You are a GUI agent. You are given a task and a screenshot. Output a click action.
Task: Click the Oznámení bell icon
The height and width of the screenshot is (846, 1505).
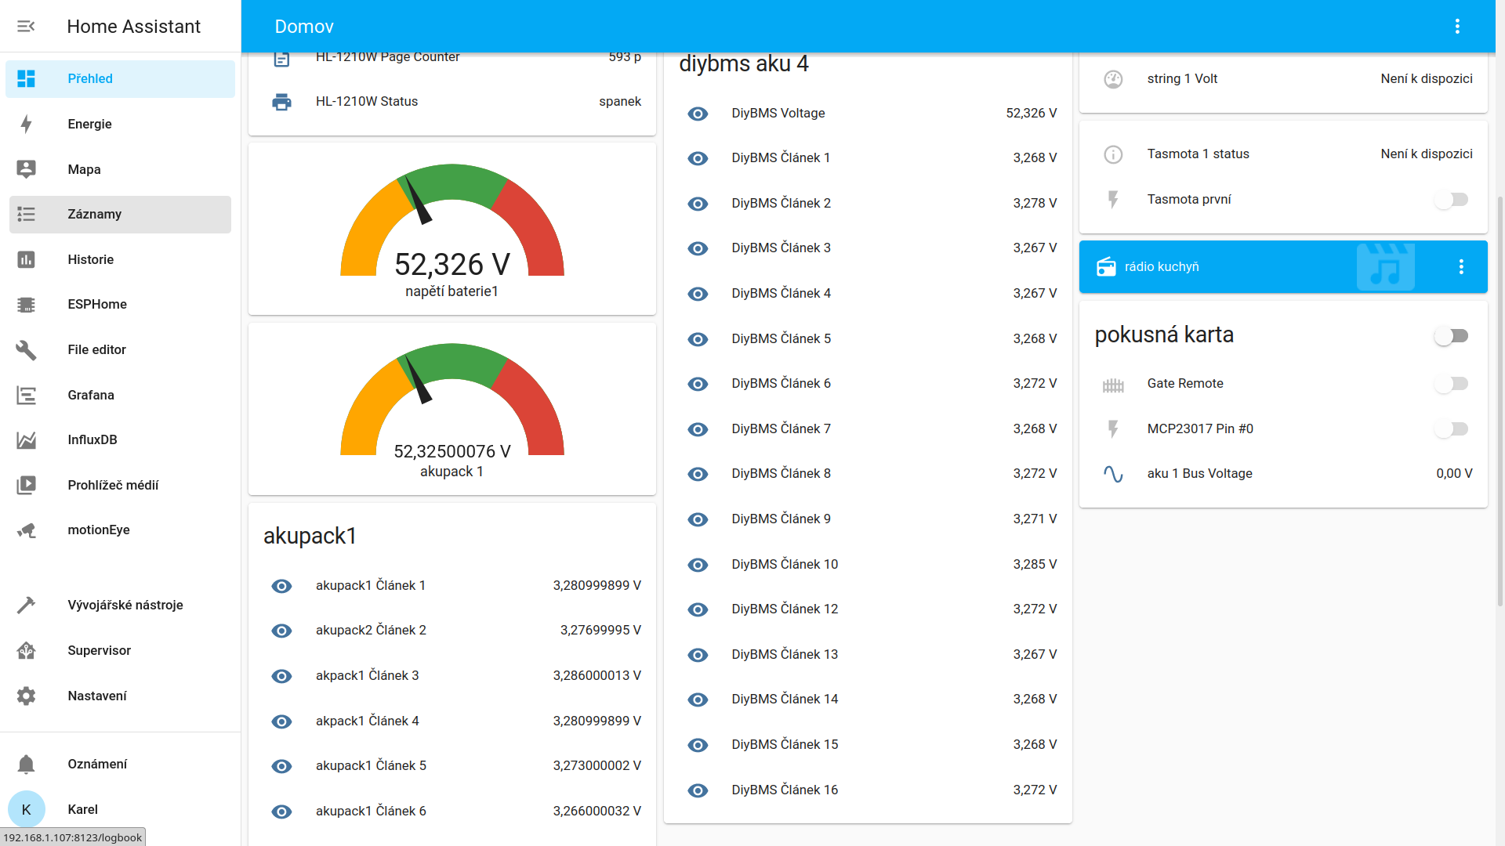point(26,765)
